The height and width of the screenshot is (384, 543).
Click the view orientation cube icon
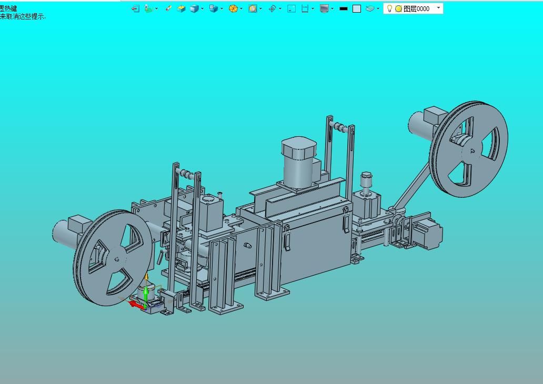(x=214, y=8)
